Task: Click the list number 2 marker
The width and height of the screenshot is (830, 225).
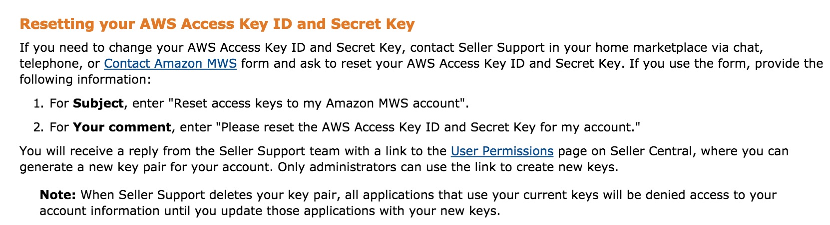Action: point(38,127)
